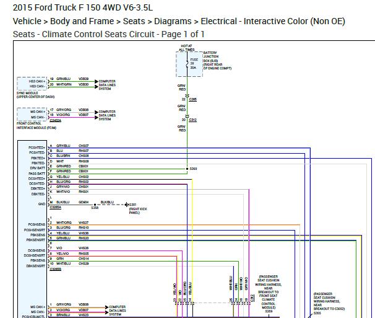
Task: Select the Battery Junction Box label
Action: point(217,60)
